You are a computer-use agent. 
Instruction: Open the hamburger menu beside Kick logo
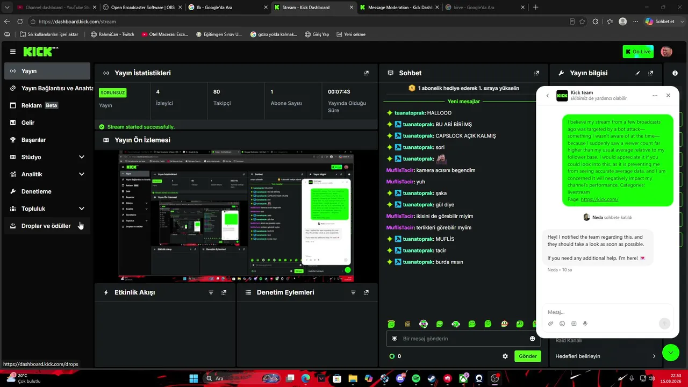[x=13, y=52]
